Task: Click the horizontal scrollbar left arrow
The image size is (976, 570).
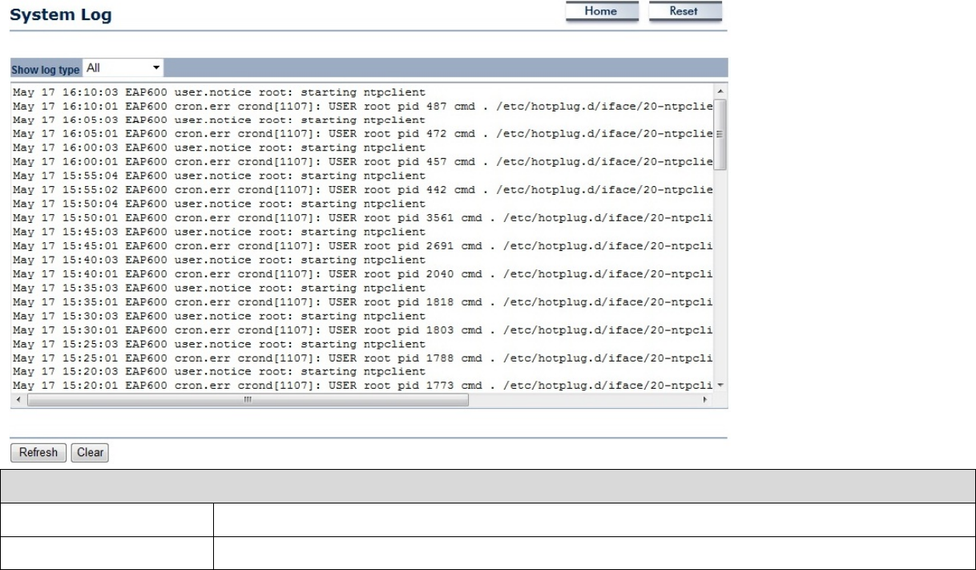Action: (x=19, y=398)
